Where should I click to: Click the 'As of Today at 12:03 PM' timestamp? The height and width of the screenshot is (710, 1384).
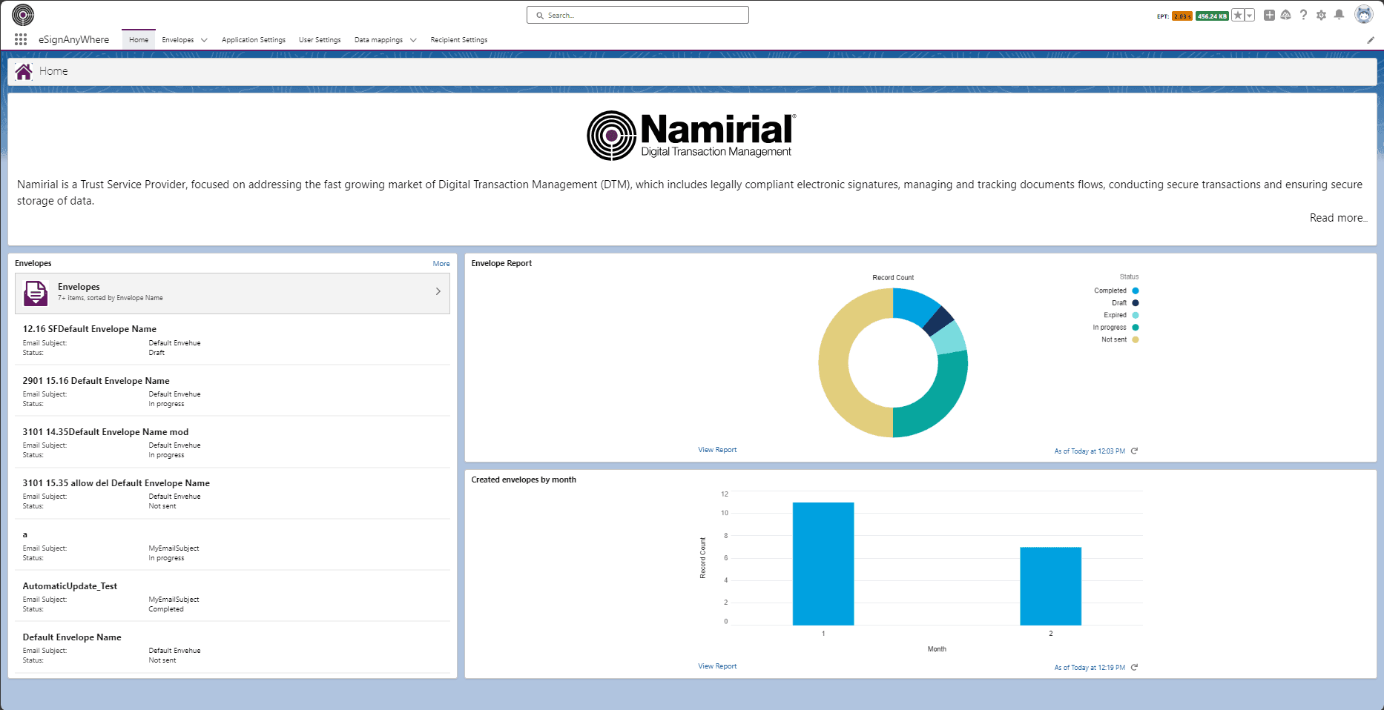coord(1090,451)
